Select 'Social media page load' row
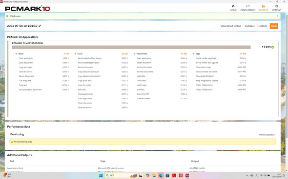Viewport: 288px width, 179px height. pos(221,58)
